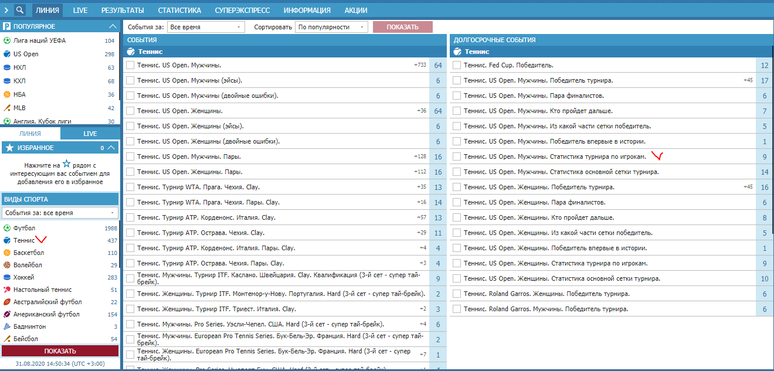Open the Результаты menu tab
Screen dimensions: 774x371
click(123, 10)
